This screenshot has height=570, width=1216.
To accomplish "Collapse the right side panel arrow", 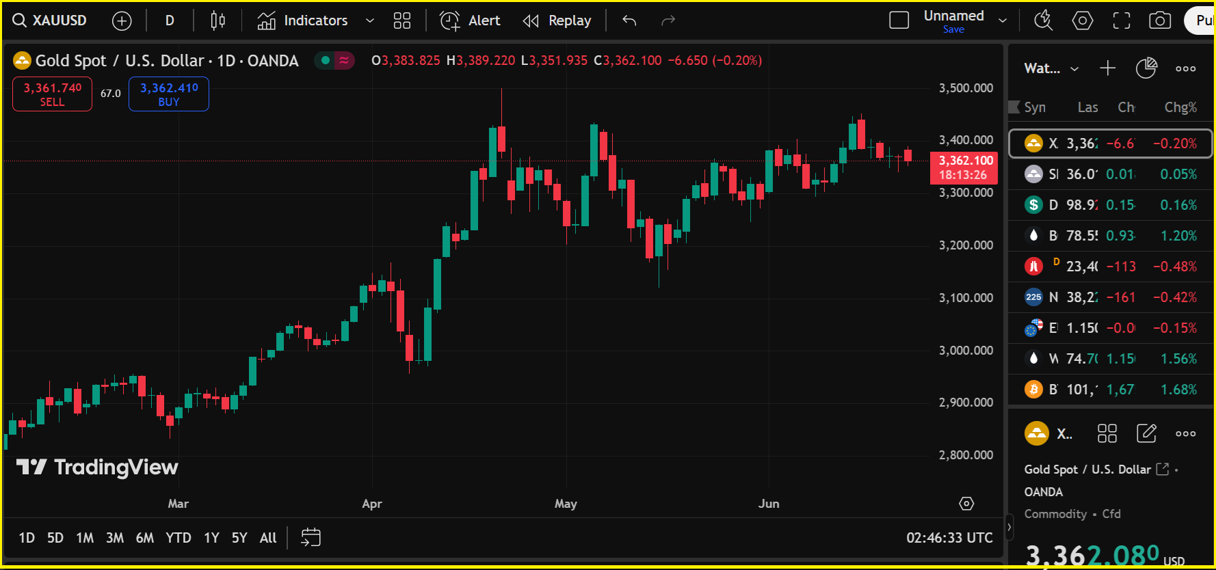I will 1009,527.
